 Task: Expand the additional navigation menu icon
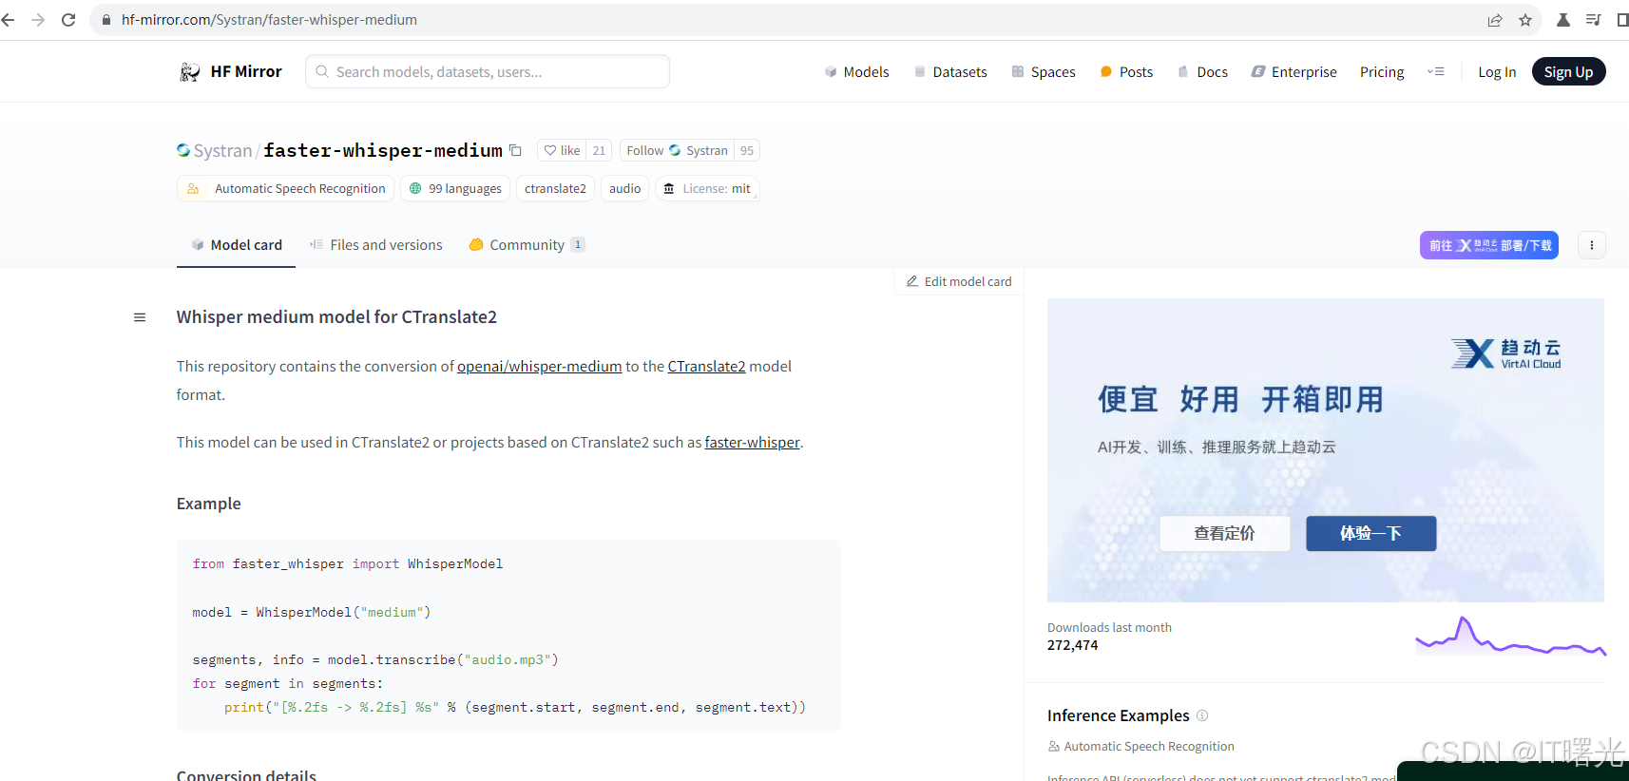click(x=1436, y=72)
